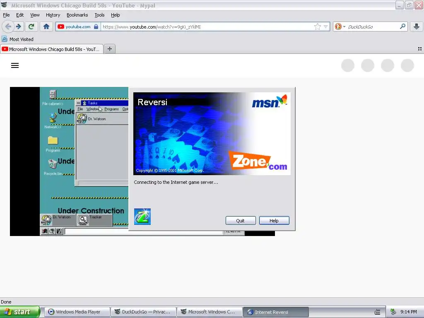Viewport: 424px width, 318px height.
Task: Switch to Internet Reversi taskbar item
Action: pos(276,312)
